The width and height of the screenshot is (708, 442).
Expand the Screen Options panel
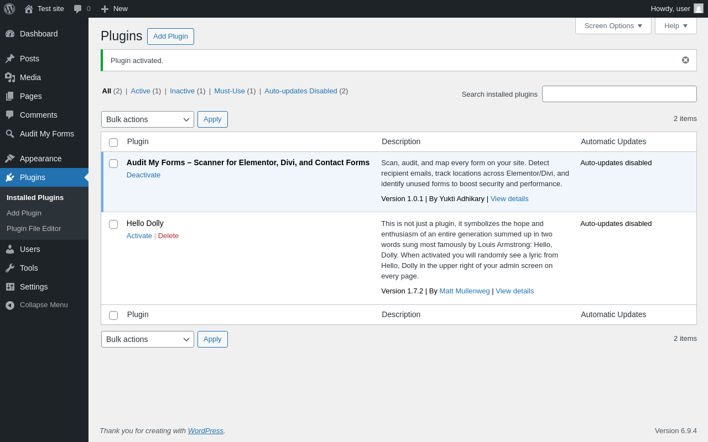613,25
